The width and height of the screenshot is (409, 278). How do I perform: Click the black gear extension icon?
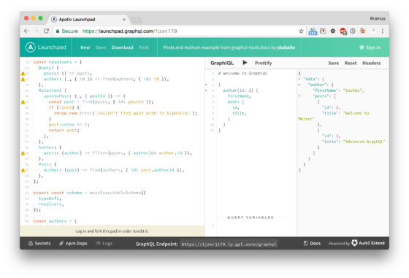click(333, 31)
